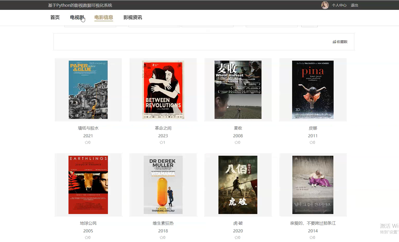Click the favorite star under 地球公民
This screenshot has width=399, height=242.
click(x=86, y=238)
